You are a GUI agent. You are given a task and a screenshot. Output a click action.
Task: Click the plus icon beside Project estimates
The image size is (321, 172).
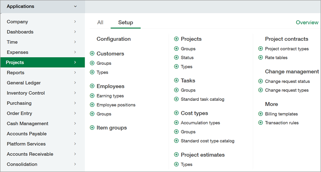tap(176, 155)
